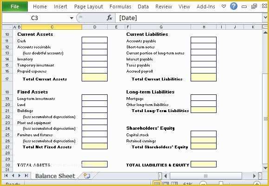The image size is (269, 186).
Task: Click the 'Taxes payable' label
Action: 138,65
